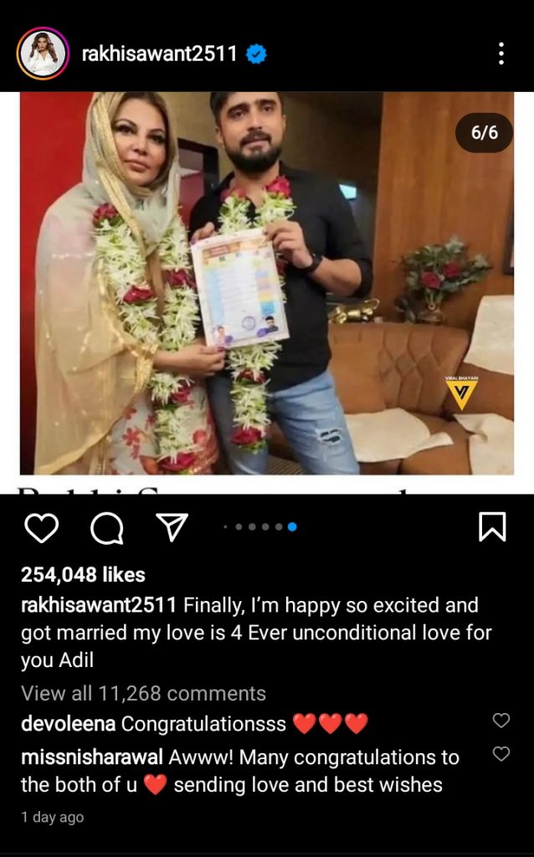Open devoleena's profile from comment
Viewport: 534px width, 857px height.
(x=68, y=724)
